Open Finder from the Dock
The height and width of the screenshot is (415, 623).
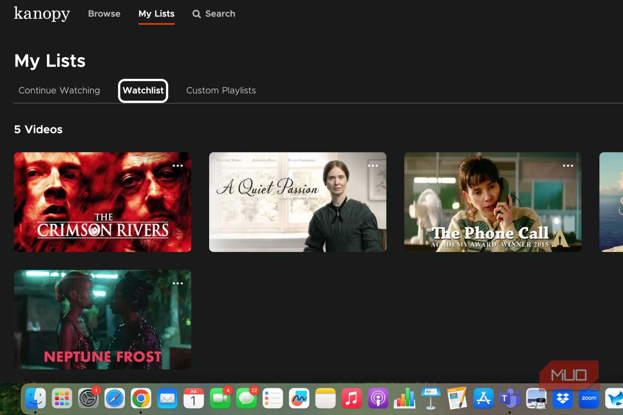pos(35,398)
